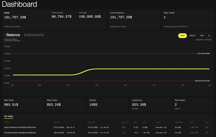Click the Days Traded value 1
The image size is (216, 137).
[x=165, y=17]
